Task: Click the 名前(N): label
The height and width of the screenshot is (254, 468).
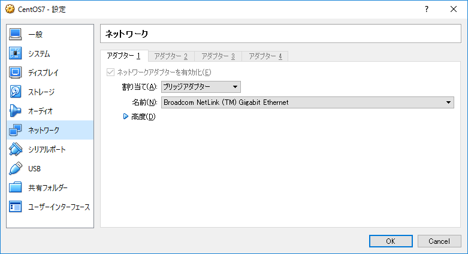Action: (144, 102)
